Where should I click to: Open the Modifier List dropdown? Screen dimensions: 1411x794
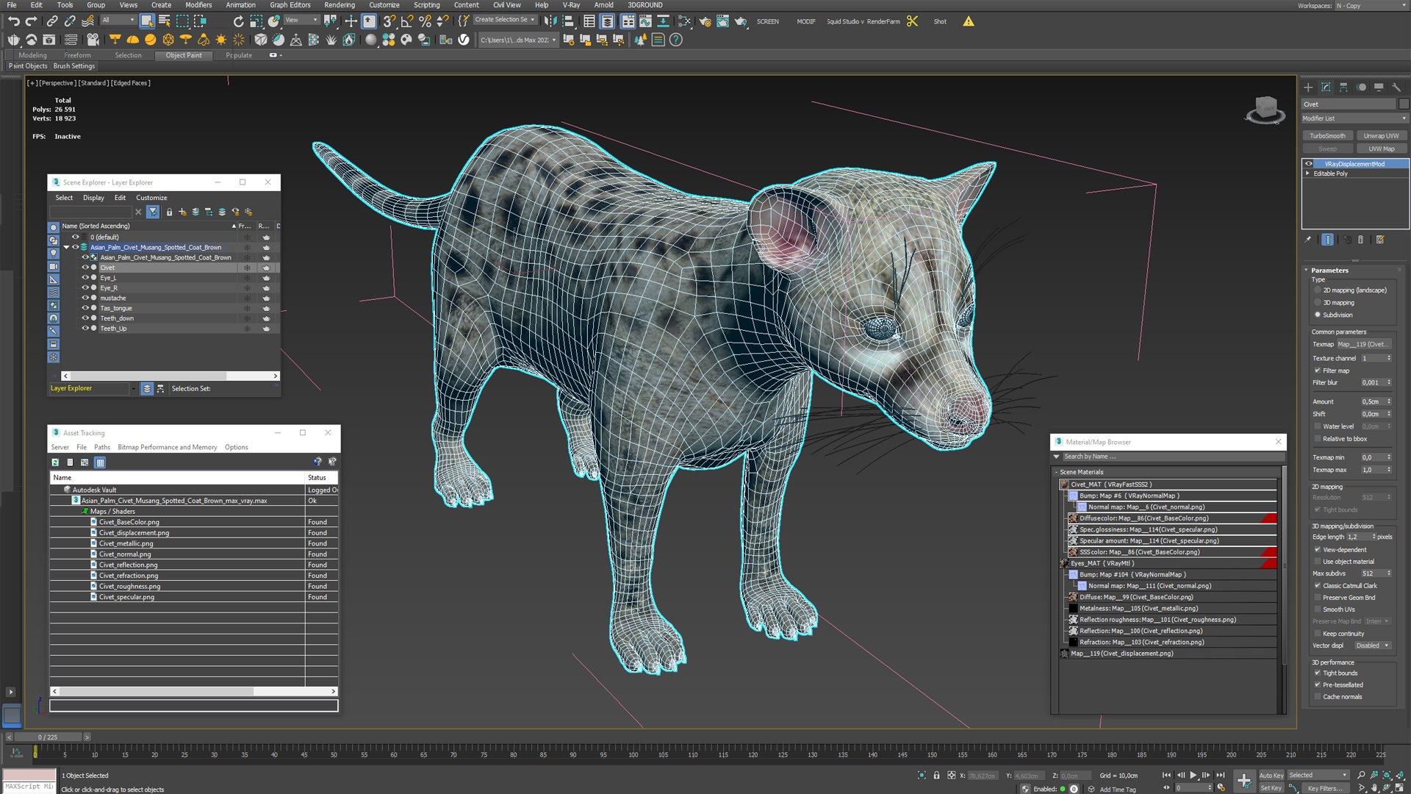1354,118
